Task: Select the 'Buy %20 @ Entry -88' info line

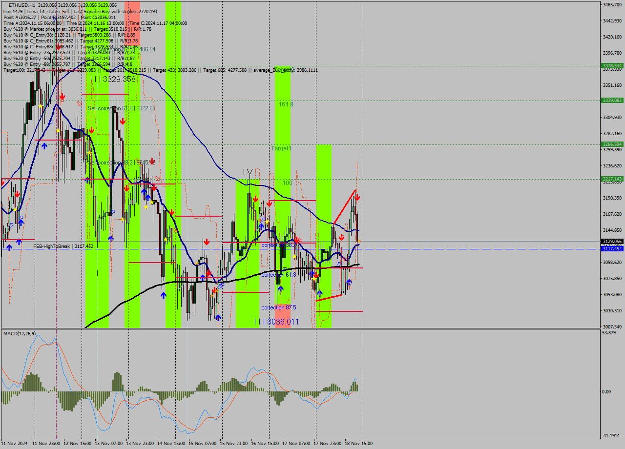Action: pyautogui.click(x=68, y=64)
